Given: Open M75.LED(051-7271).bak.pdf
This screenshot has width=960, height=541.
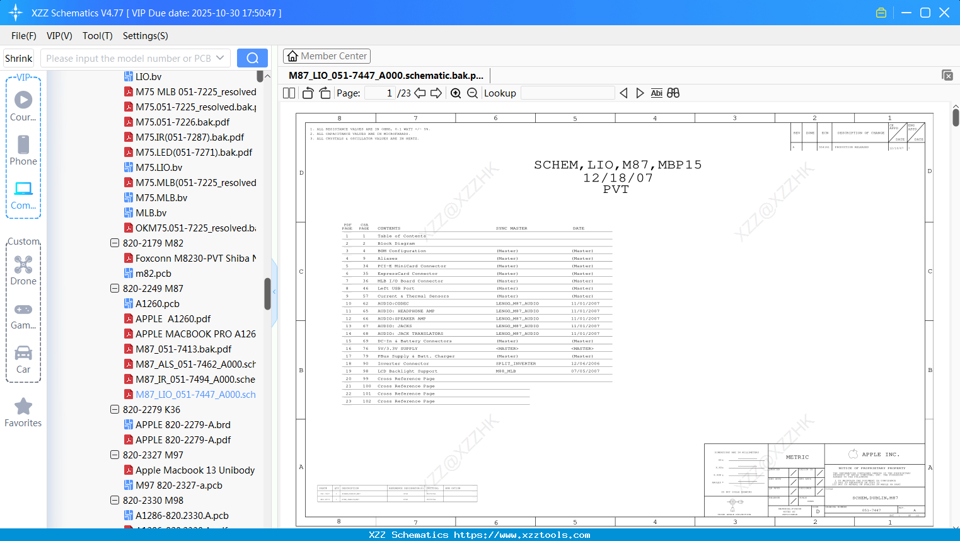Looking at the screenshot, I should coord(194,153).
